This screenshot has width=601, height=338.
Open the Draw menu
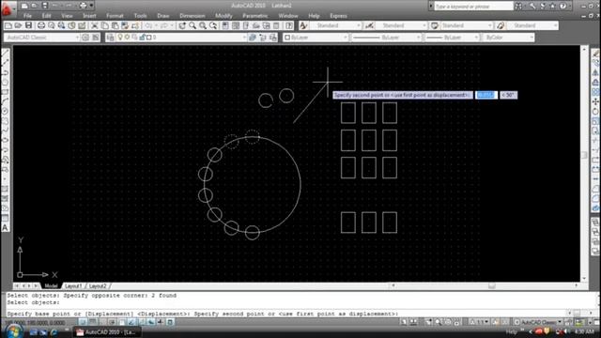coord(162,16)
